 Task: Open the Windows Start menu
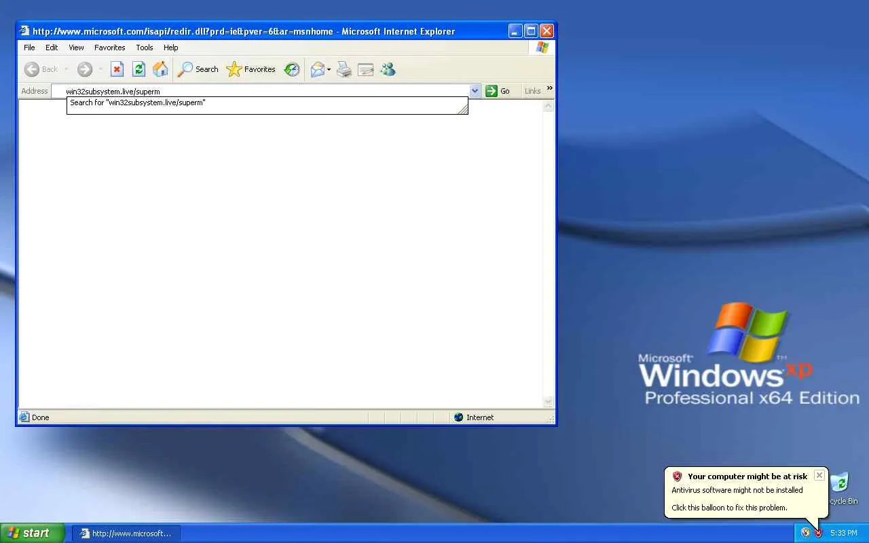coord(33,533)
